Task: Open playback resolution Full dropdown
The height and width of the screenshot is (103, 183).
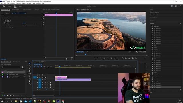Action: (132, 52)
